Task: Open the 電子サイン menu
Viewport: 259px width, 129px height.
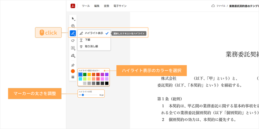Action: tap(120, 6)
